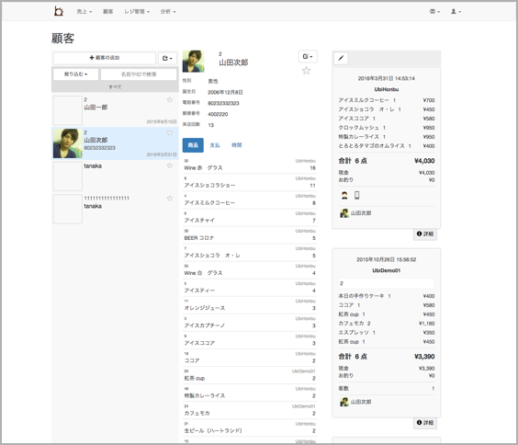Click mobile device icon in first receipt
The height and width of the screenshot is (445, 518).
[356, 196]
